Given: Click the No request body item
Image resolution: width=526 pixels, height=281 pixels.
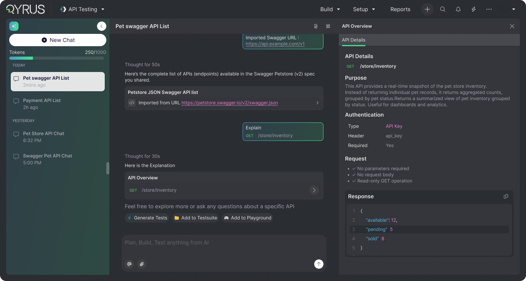Looking at the screenshot, I should [373, 175].
